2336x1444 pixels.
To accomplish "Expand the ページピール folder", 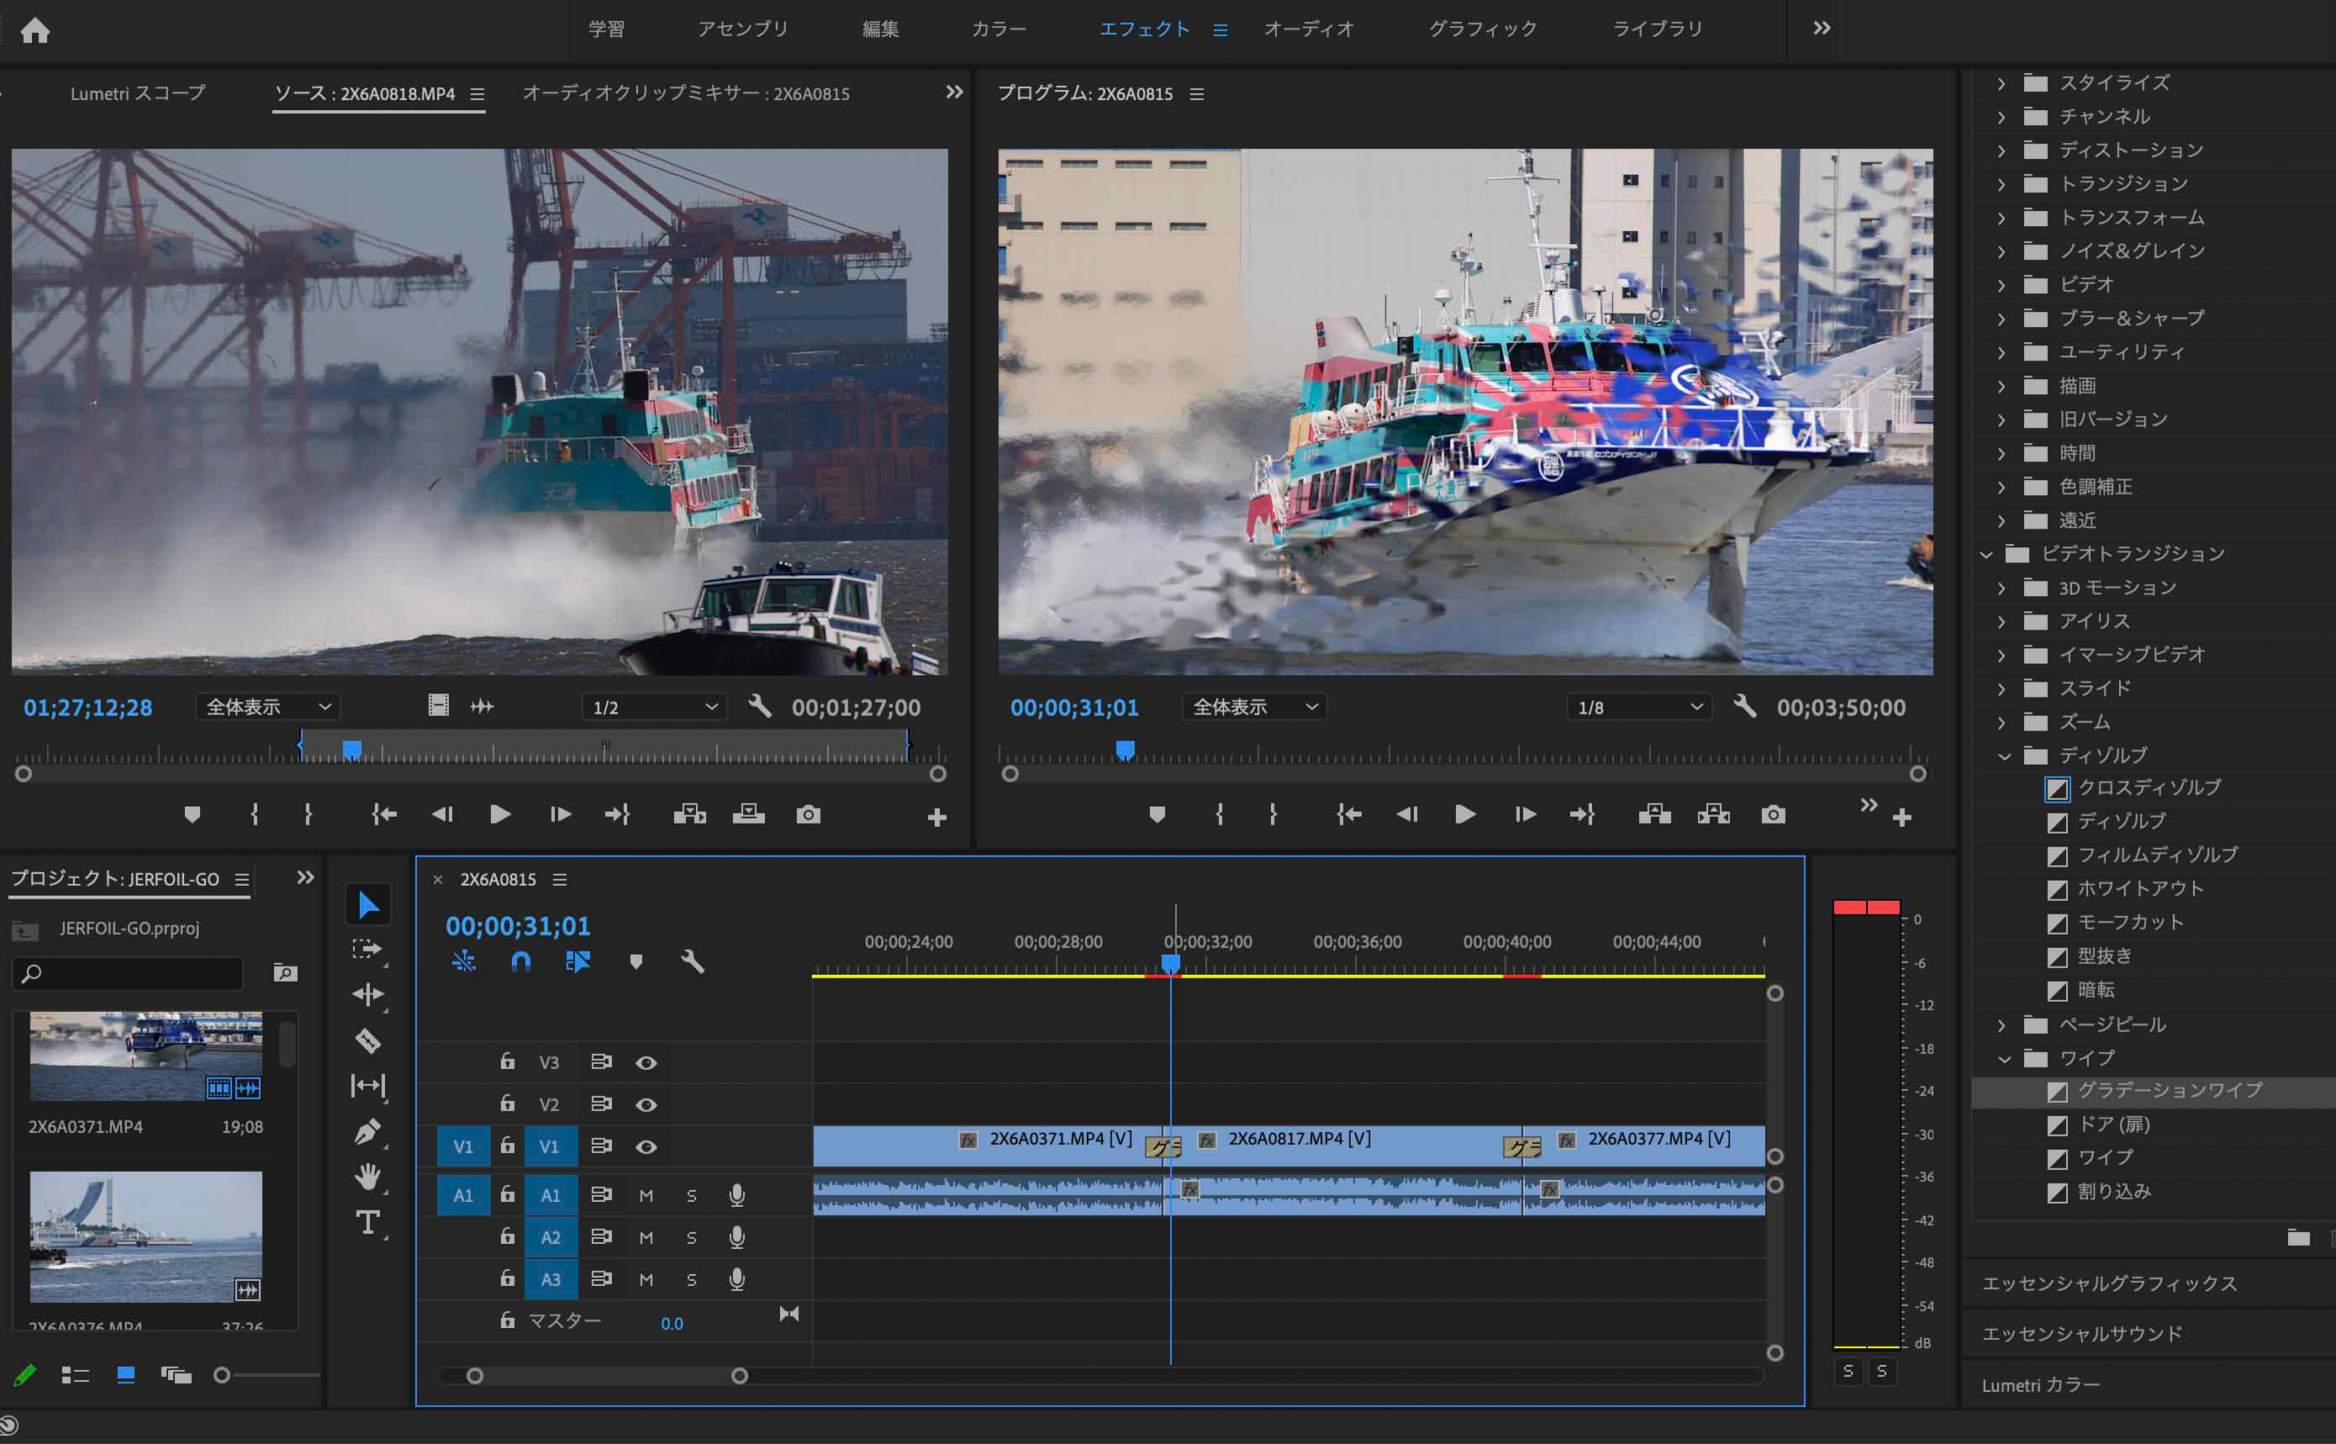I will (2001, 1025).
